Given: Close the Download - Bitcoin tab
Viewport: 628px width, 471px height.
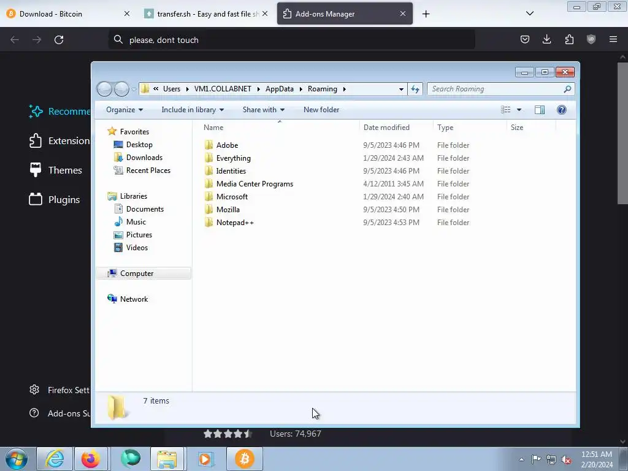Looking at the screenshot, I should tap(126, 13).
